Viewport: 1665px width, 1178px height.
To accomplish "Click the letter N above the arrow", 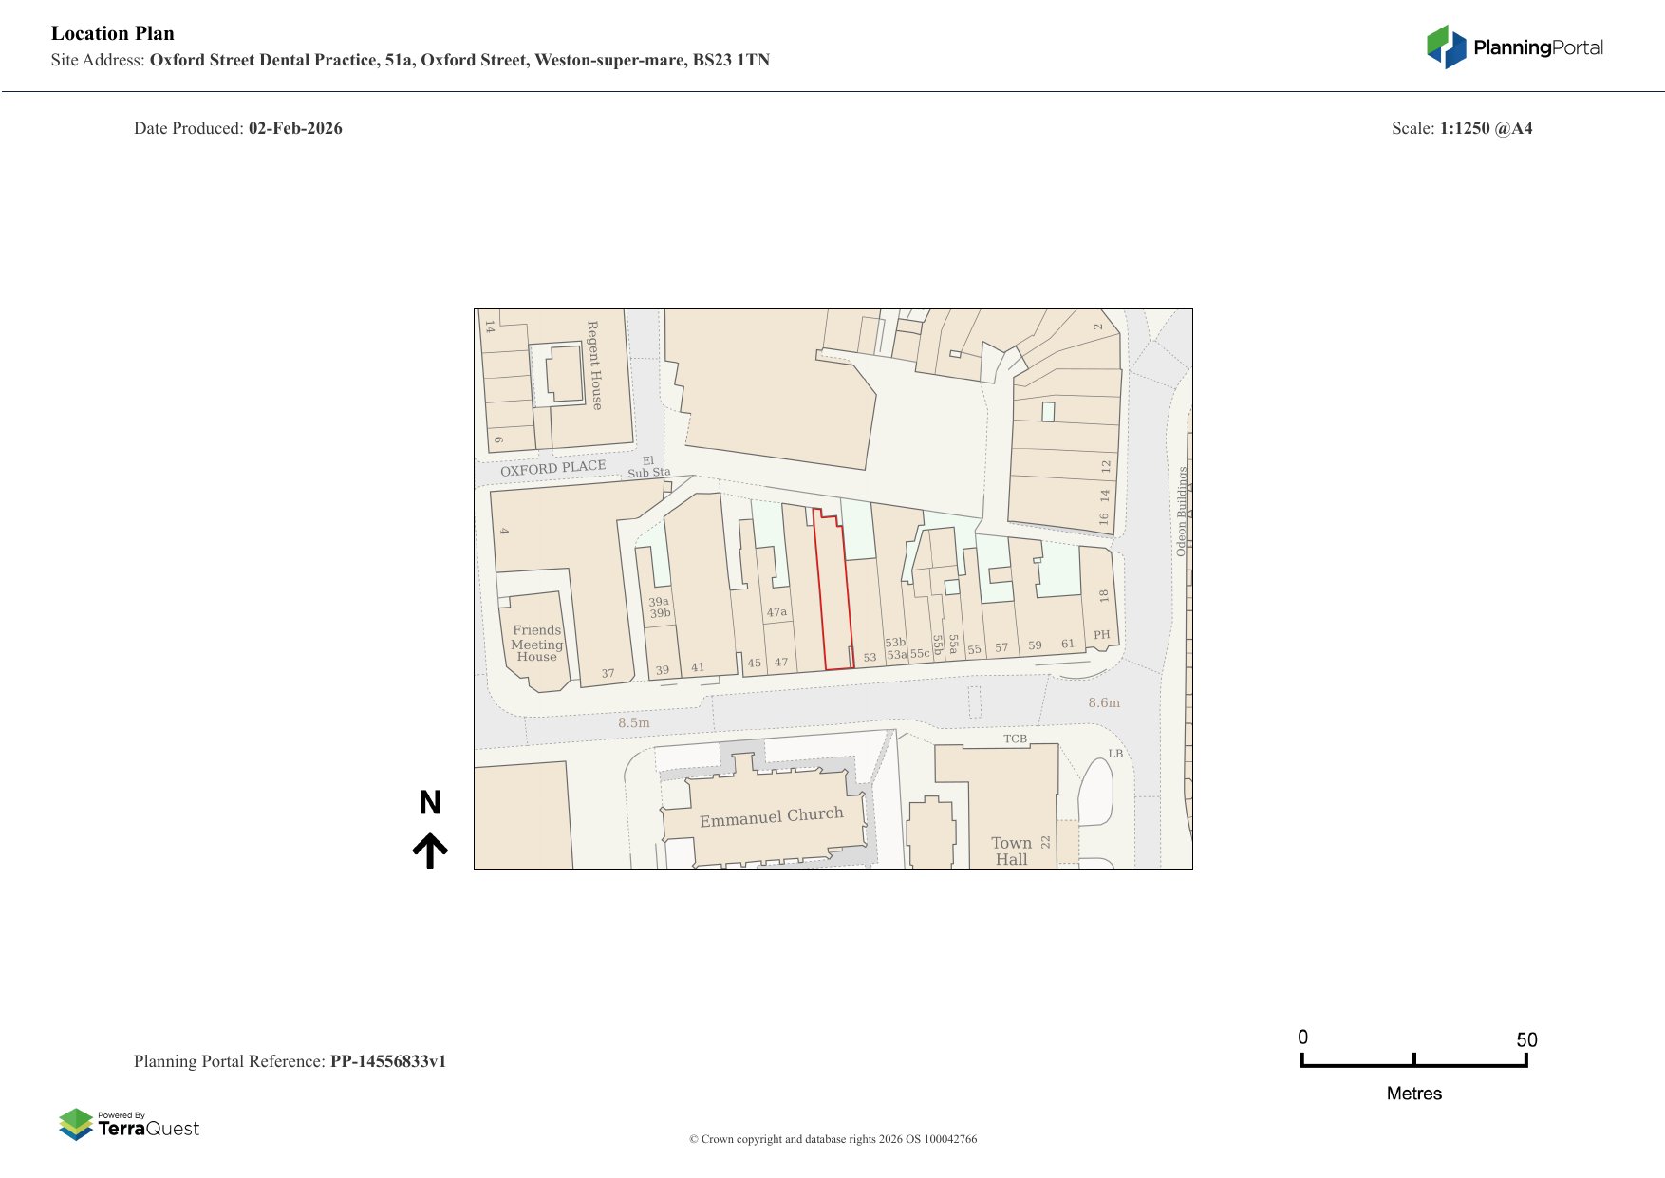I will click(430, 803).
